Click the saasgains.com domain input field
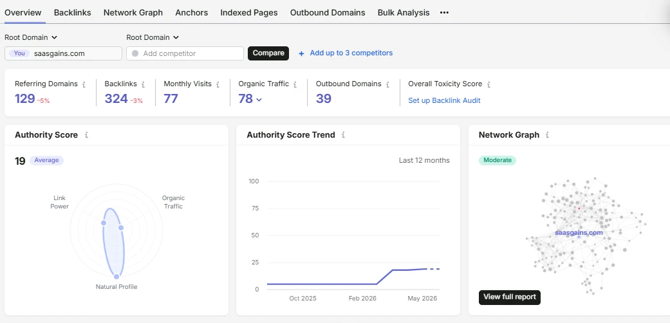Image resolution: width=670 pixels, height=323 pixels. tap(63, 53)
